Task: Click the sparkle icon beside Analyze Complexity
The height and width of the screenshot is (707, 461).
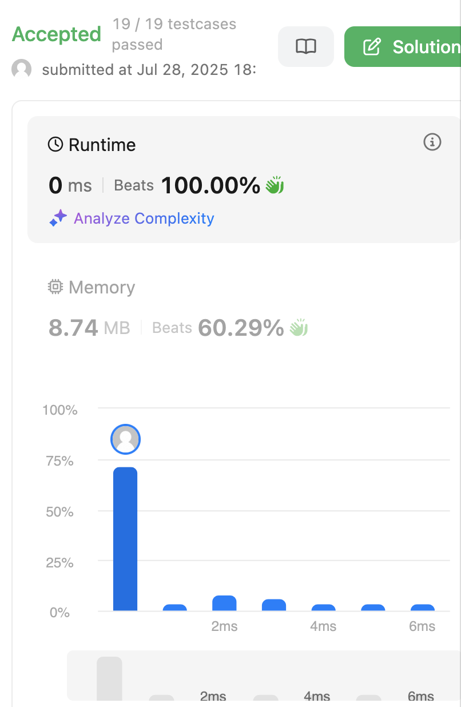Action: coord(57,218)
